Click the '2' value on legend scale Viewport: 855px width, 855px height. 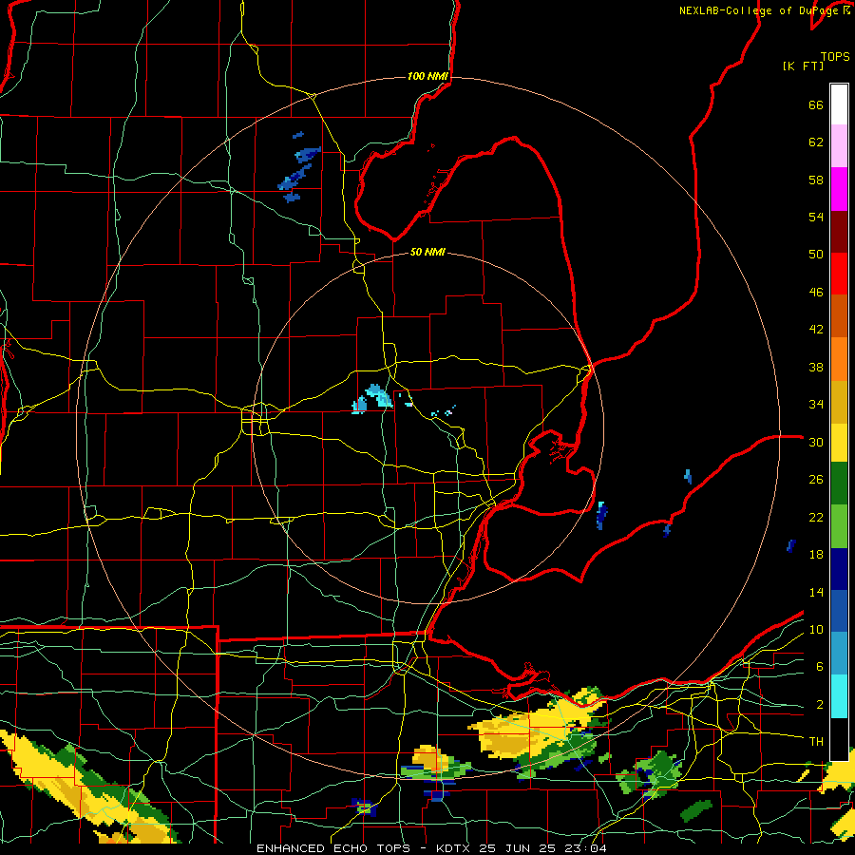click(x=820, y=705)
